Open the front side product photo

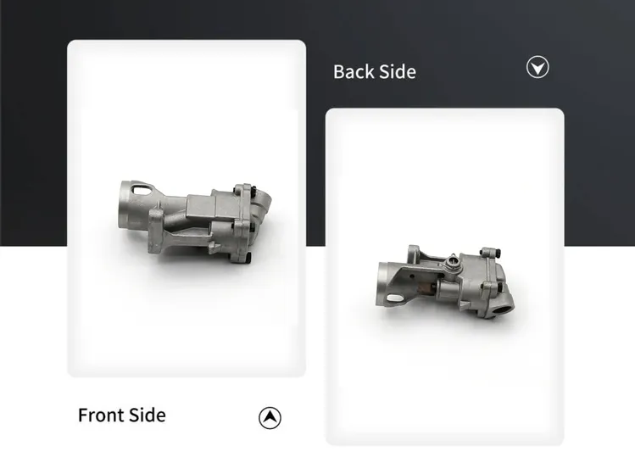(187, 209)
